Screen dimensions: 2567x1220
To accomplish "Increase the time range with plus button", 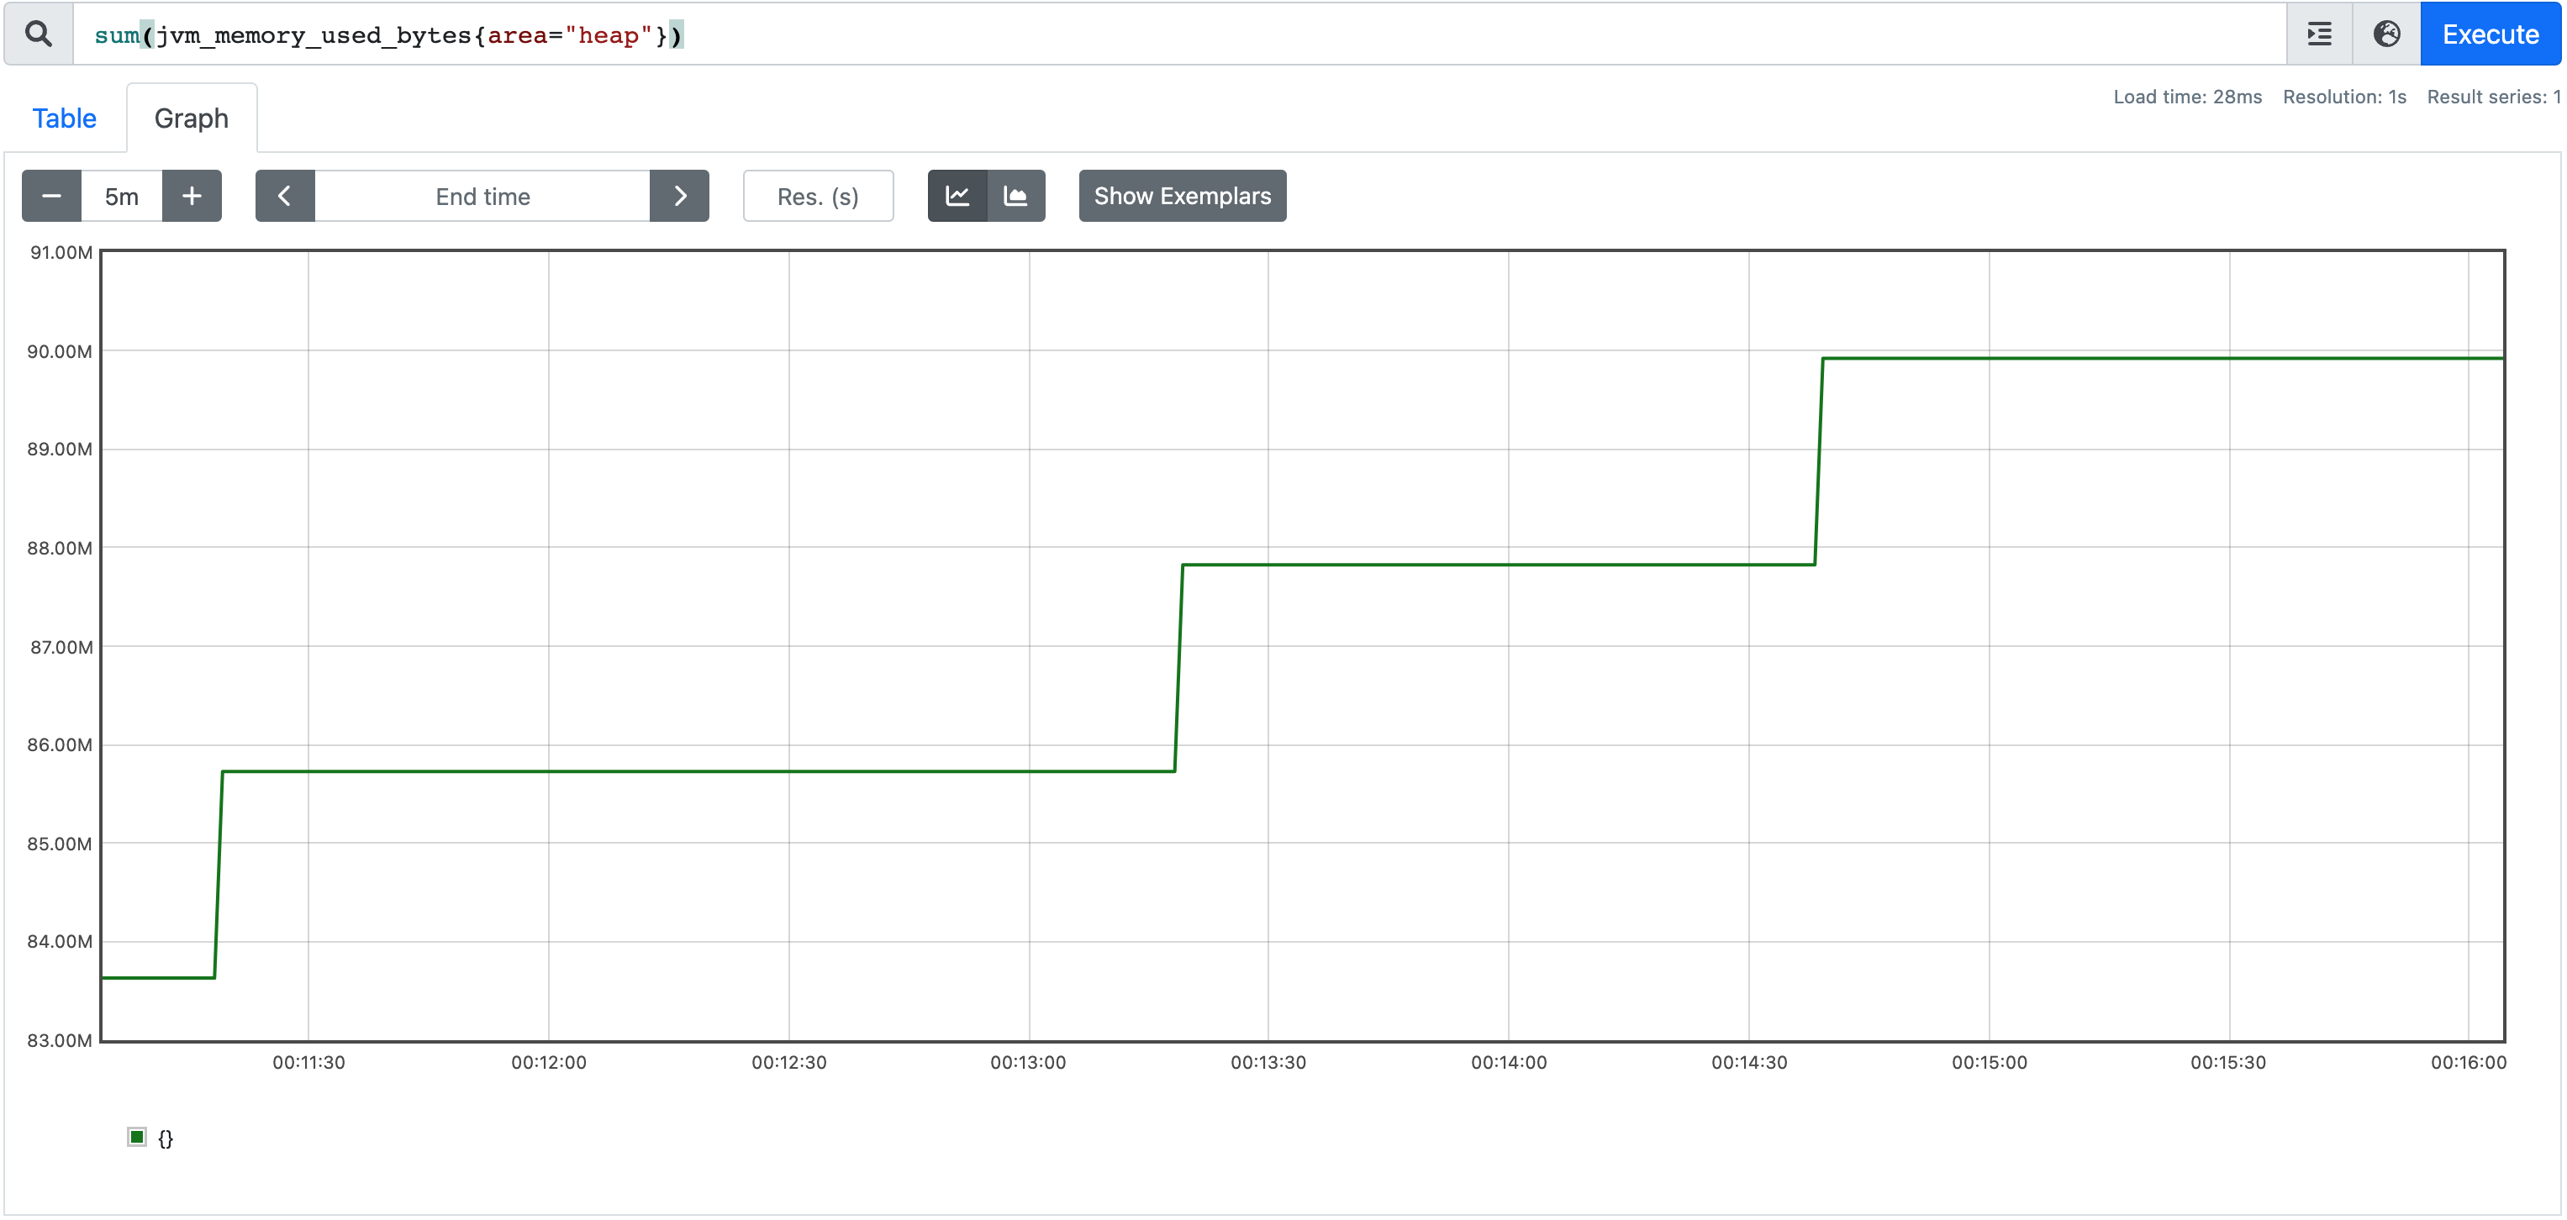I will click(190, 197).
